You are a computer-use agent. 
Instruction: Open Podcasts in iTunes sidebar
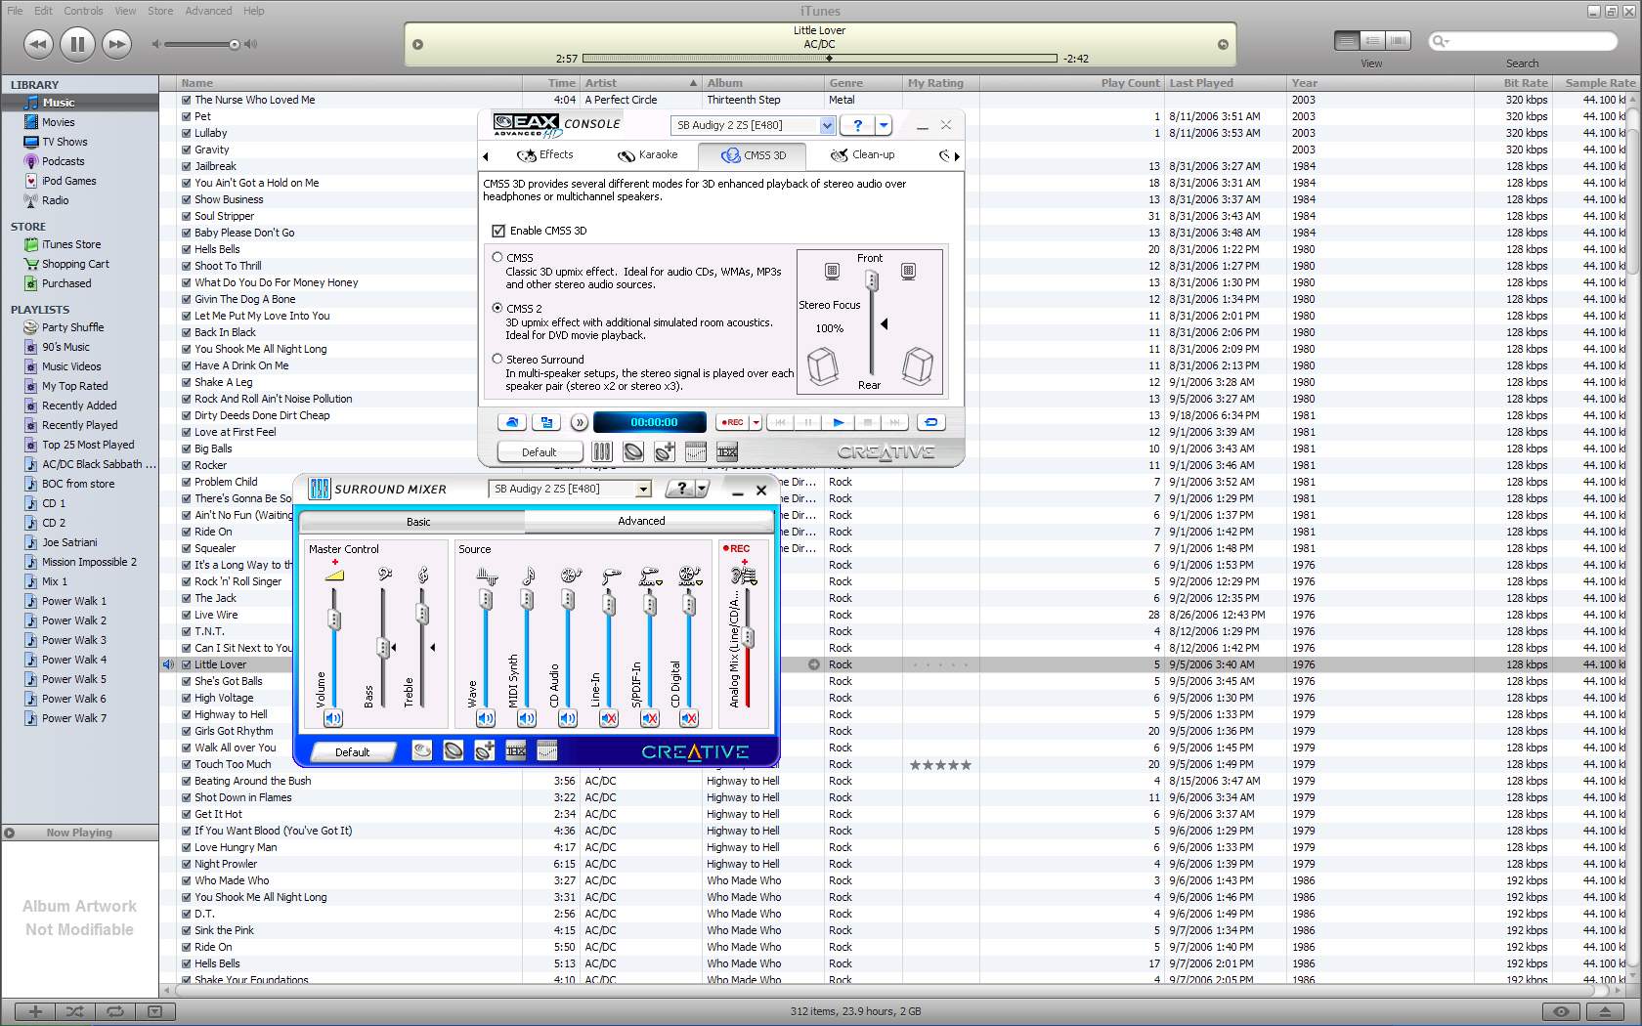[x=64, y=161]
